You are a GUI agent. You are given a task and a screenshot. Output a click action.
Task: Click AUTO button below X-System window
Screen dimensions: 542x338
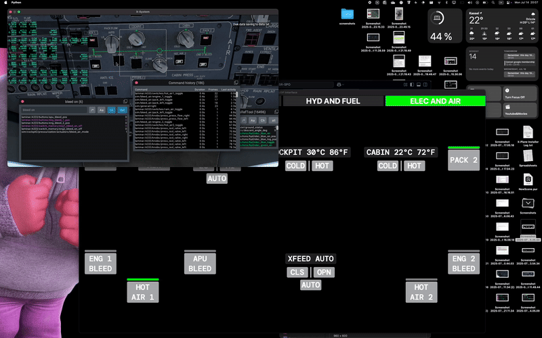pyautogui.click(x=217, y=178)
